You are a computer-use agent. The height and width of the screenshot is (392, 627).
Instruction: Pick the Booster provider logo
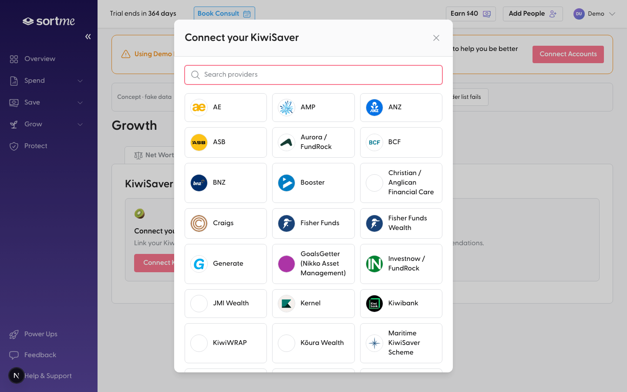click(287, 183)
